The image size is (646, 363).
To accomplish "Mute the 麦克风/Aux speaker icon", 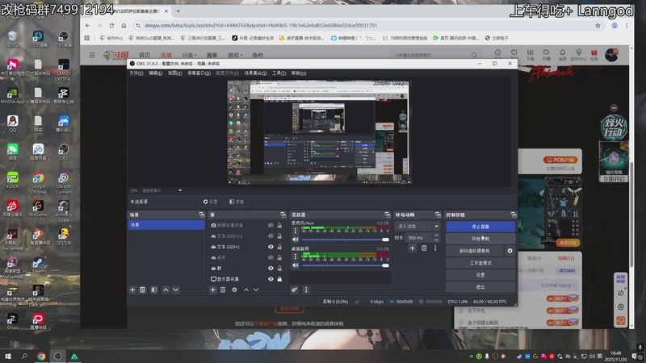I will click(x=295, y=239).
